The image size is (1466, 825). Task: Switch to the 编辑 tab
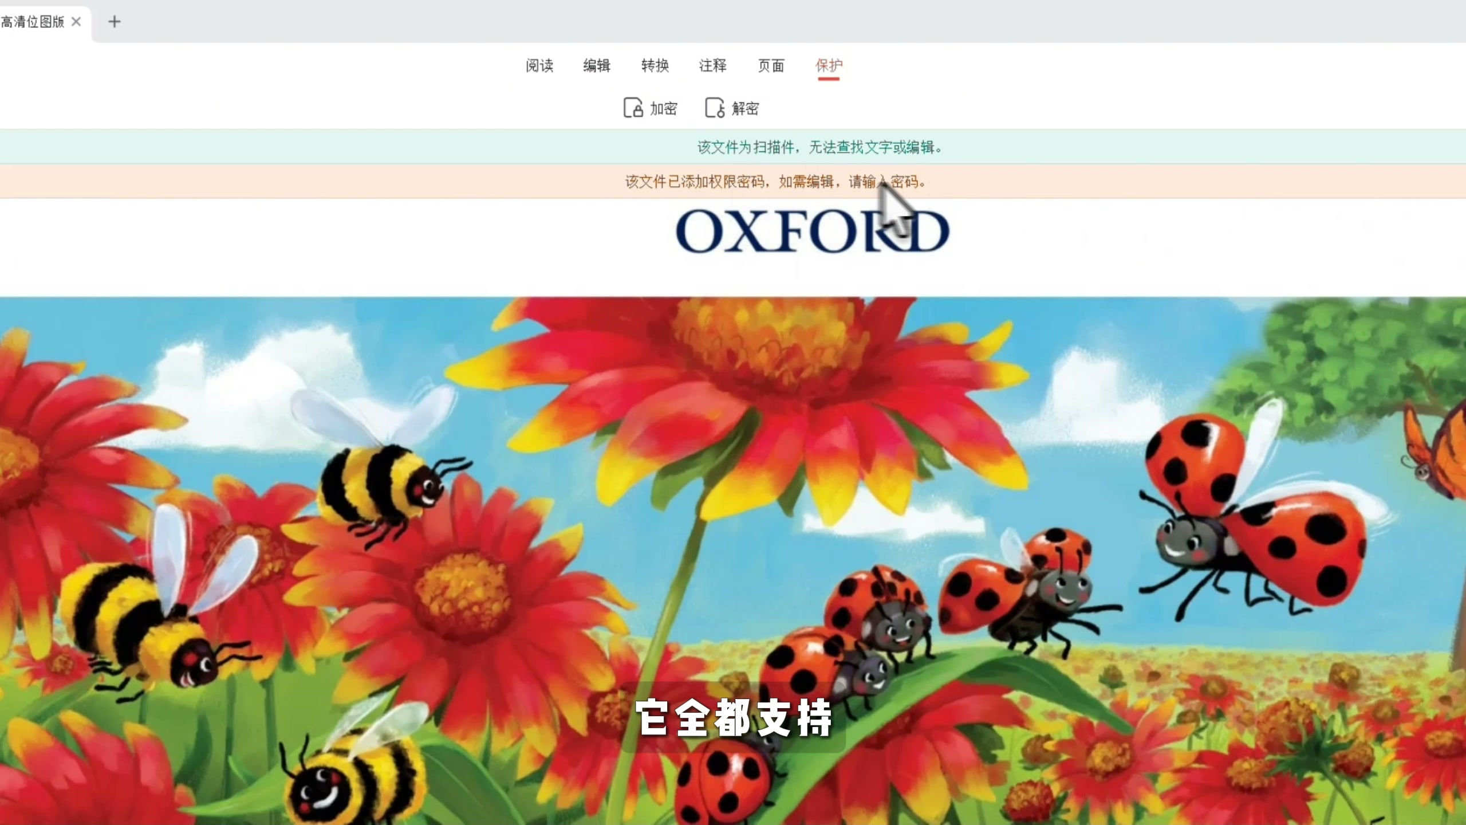coord(597,65)
